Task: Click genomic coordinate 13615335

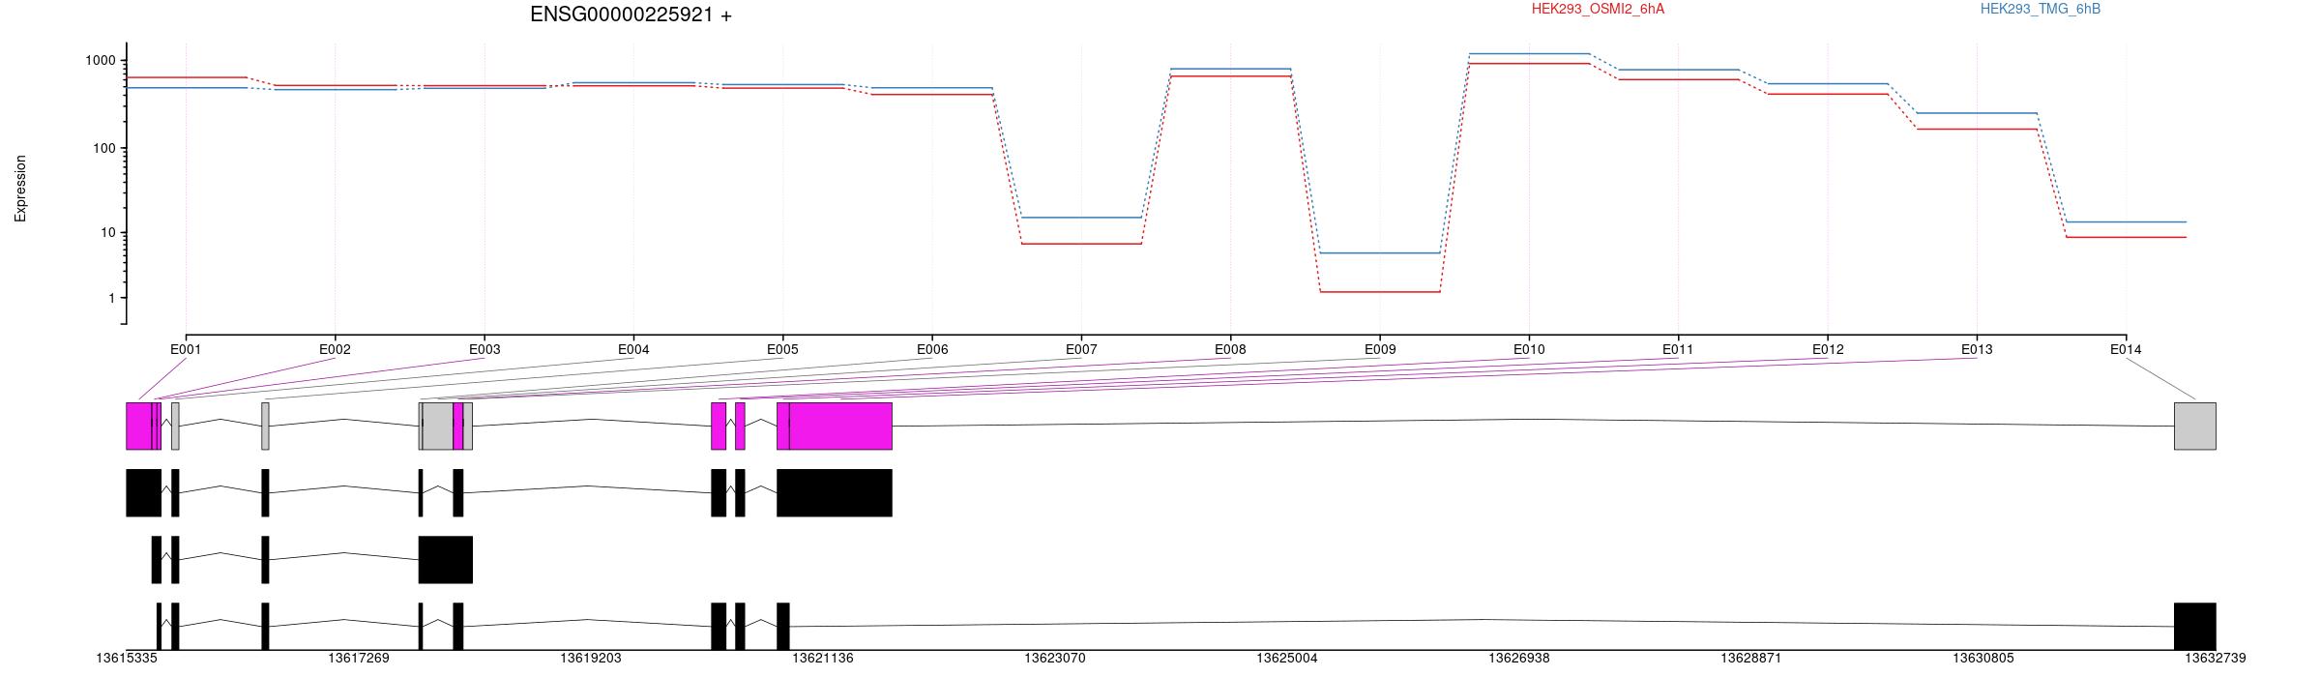Action: click(x=127, y=658)
